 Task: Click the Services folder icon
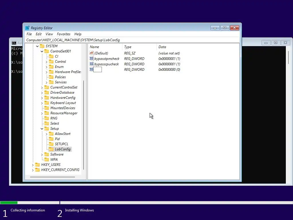click(51, 82)
